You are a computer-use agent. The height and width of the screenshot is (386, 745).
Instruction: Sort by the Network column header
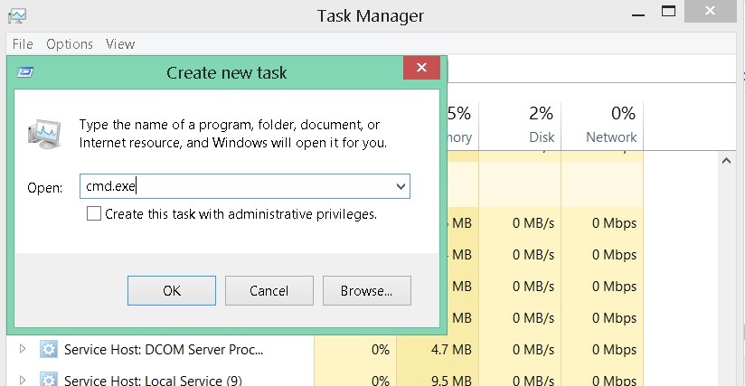tap(611, 125)
